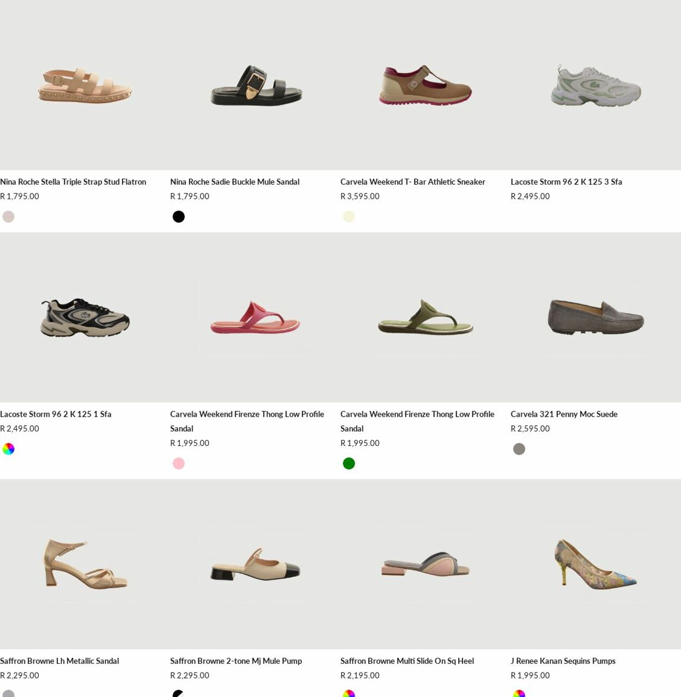Select multicolor swatch for Lacoste Storm 1 Sfa

click(8, 449)
